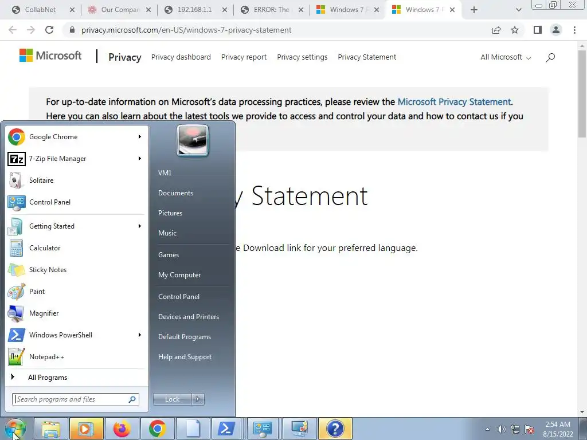
Task: Expand Windows PowerShell jump list arrow
Action: pyautogui.click(x=140, y=335)
